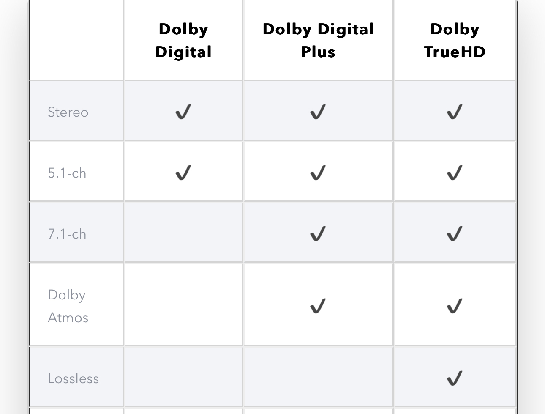Select the Dolby Digital column header
The width and height of the screenshot is (545, 414).
click(x=183, y=41)
